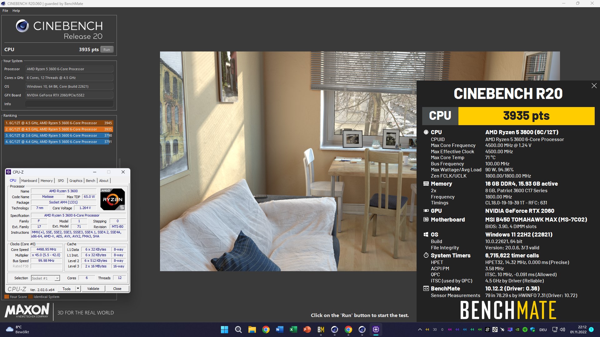Open File Explorer from the taskbar

252,330
